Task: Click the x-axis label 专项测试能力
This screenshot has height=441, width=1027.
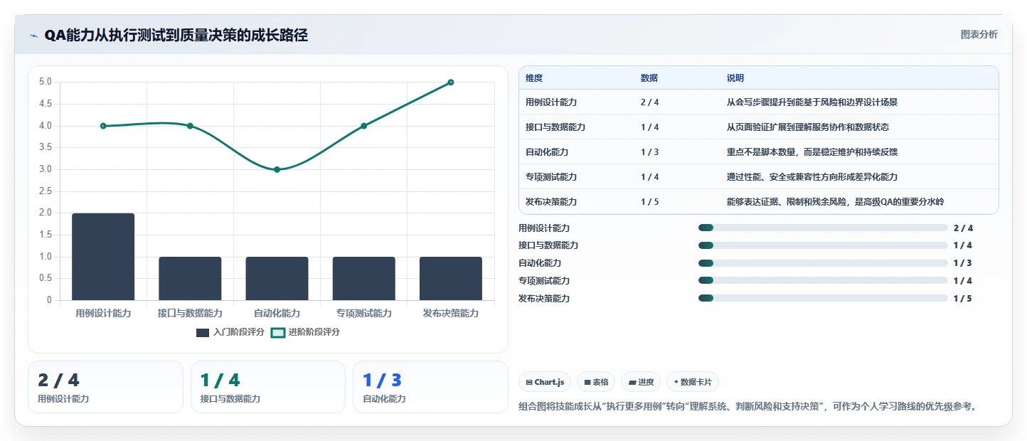Action: [x=364, y=313]
